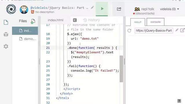Image resolution: width=185 pixels, height=104 pixels.
Task: Click the </html> tag on line 31
Action: click(62, 98)
